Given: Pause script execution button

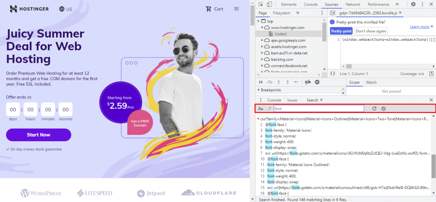Looking at the screenshot, I should tap(261, 82).
